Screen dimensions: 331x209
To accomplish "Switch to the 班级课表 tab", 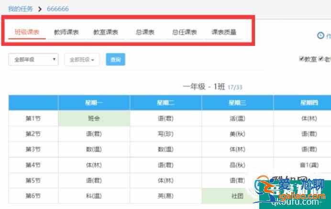I will tap(27, 32).
